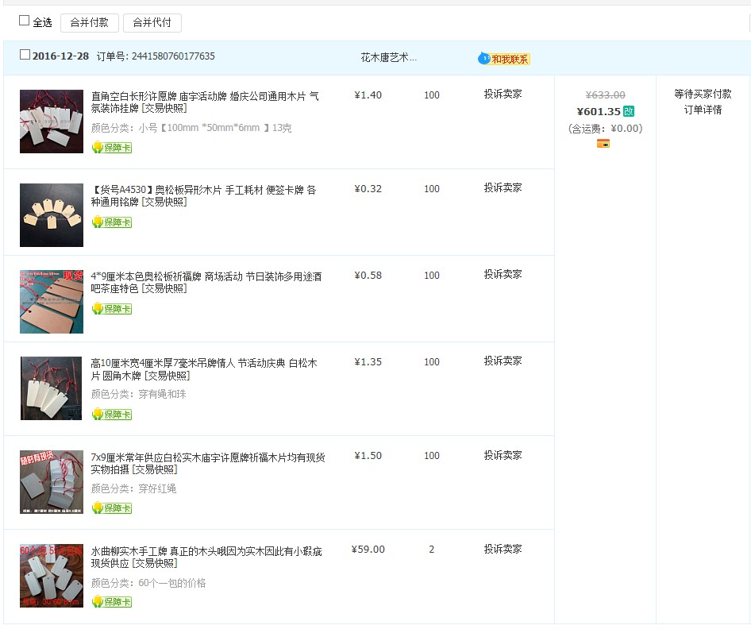The image size is (751, 629).
Task: Click the 合并代付 button
Action: pos(152,22)
